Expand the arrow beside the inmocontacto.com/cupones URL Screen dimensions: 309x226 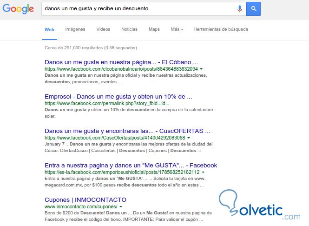pos(121,206)
